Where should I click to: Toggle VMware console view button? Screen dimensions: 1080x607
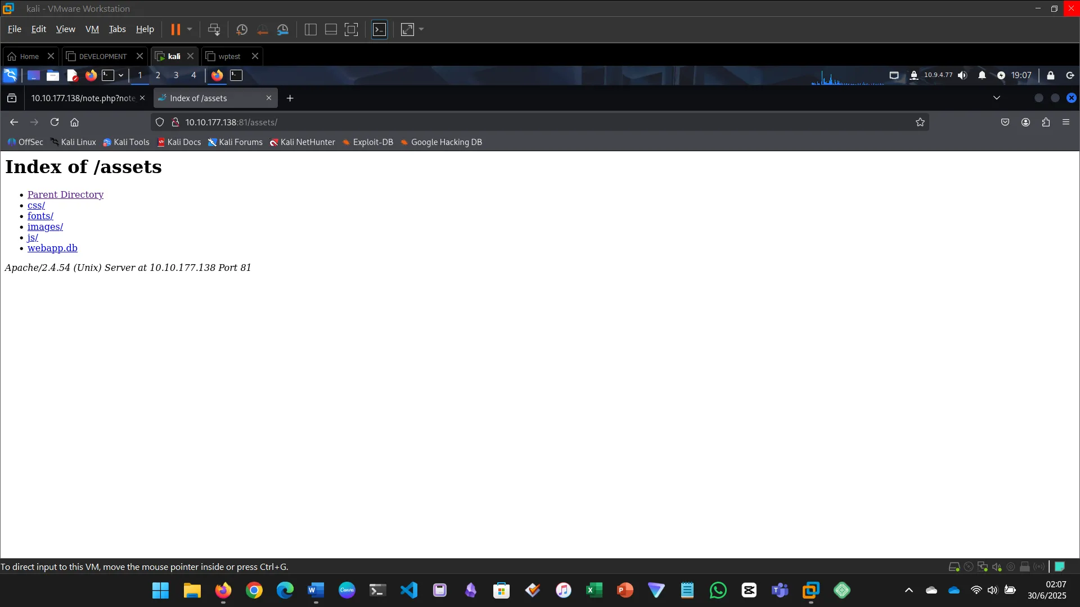(380, 30)
